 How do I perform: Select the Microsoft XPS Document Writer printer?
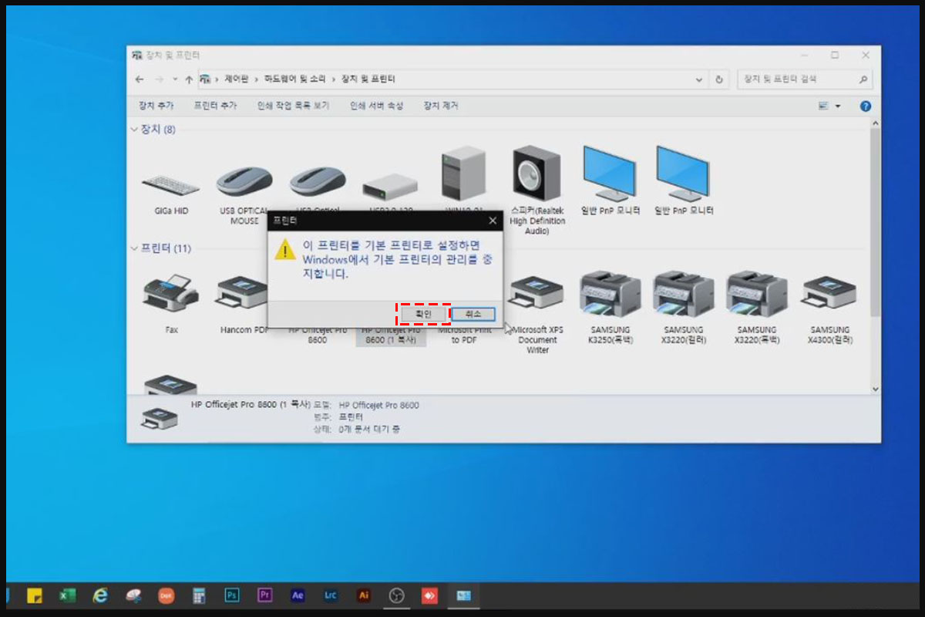(x=537, y=315)
